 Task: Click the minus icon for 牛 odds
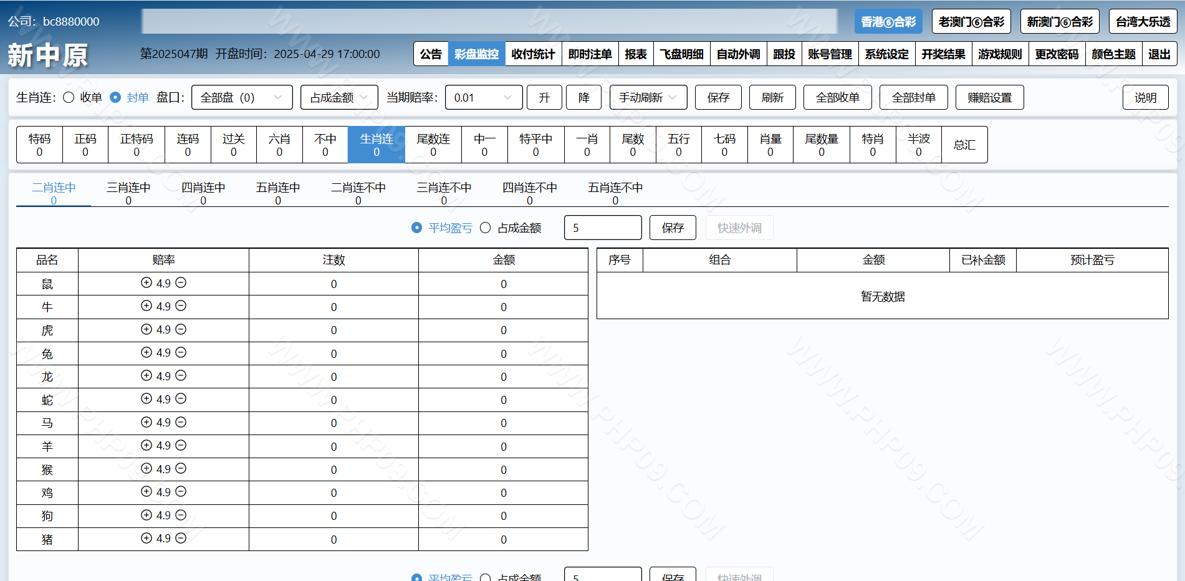coord(181,305)
